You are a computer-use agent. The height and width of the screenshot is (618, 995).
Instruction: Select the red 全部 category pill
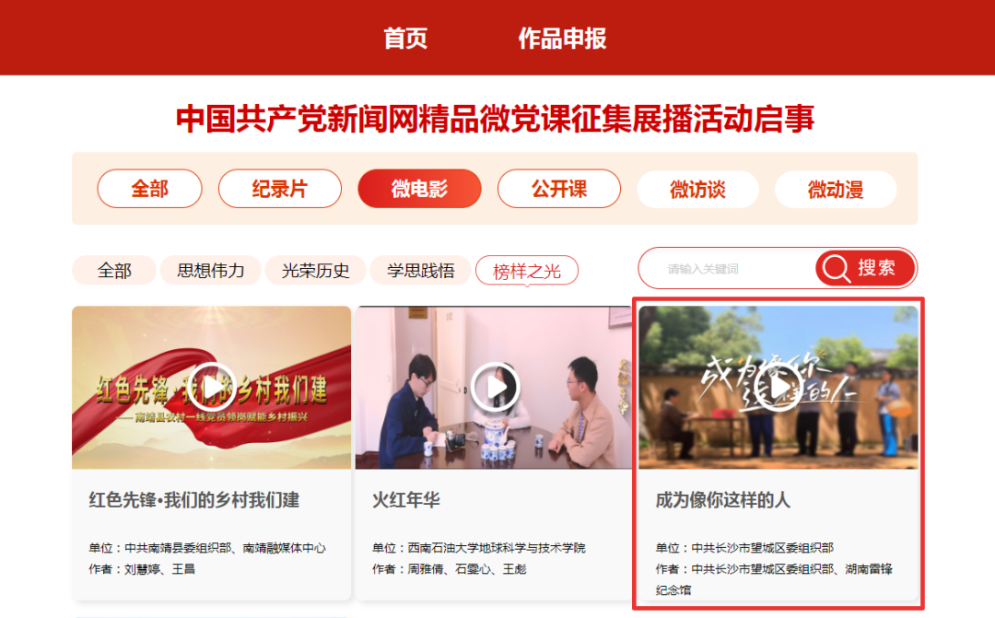pyautogui.click(x=150, y=189)
